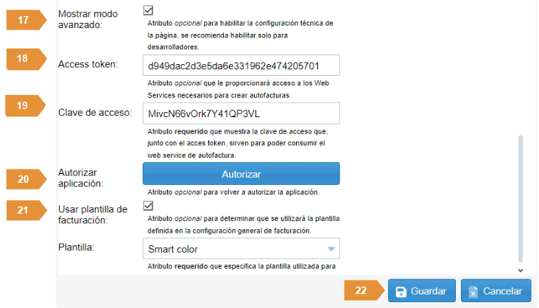Toggle the Usar plantilla de facturación checkbox
The image size is (539, 308).
pyautogui.click(x=148, y=206)
